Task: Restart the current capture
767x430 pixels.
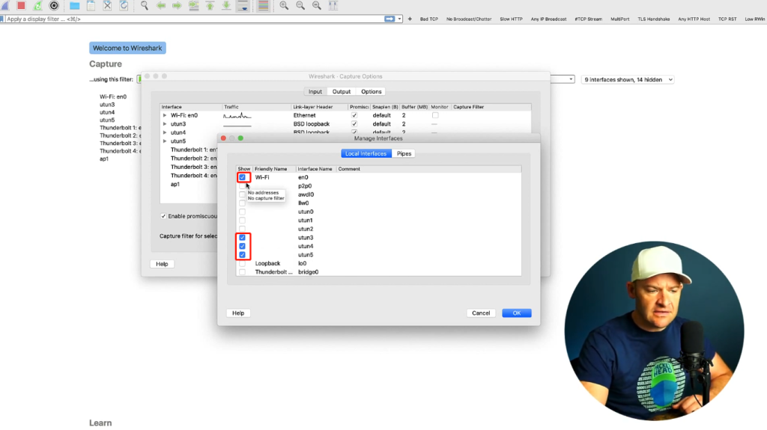Action: pos(37,5)
